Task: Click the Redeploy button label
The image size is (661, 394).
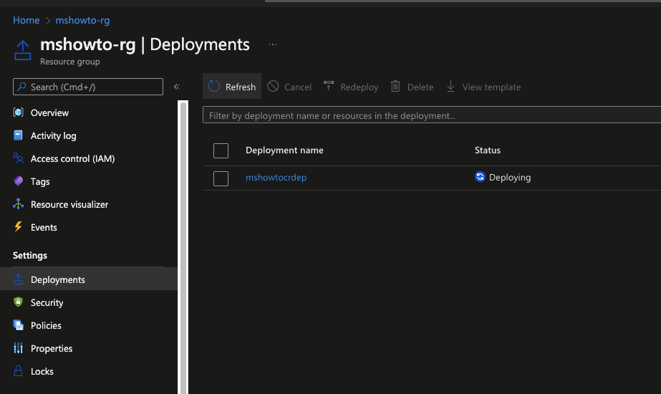Action: click(360, 87)
